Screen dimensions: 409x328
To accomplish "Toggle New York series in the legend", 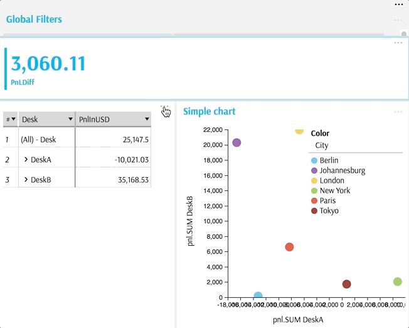I will pos(331,190).
